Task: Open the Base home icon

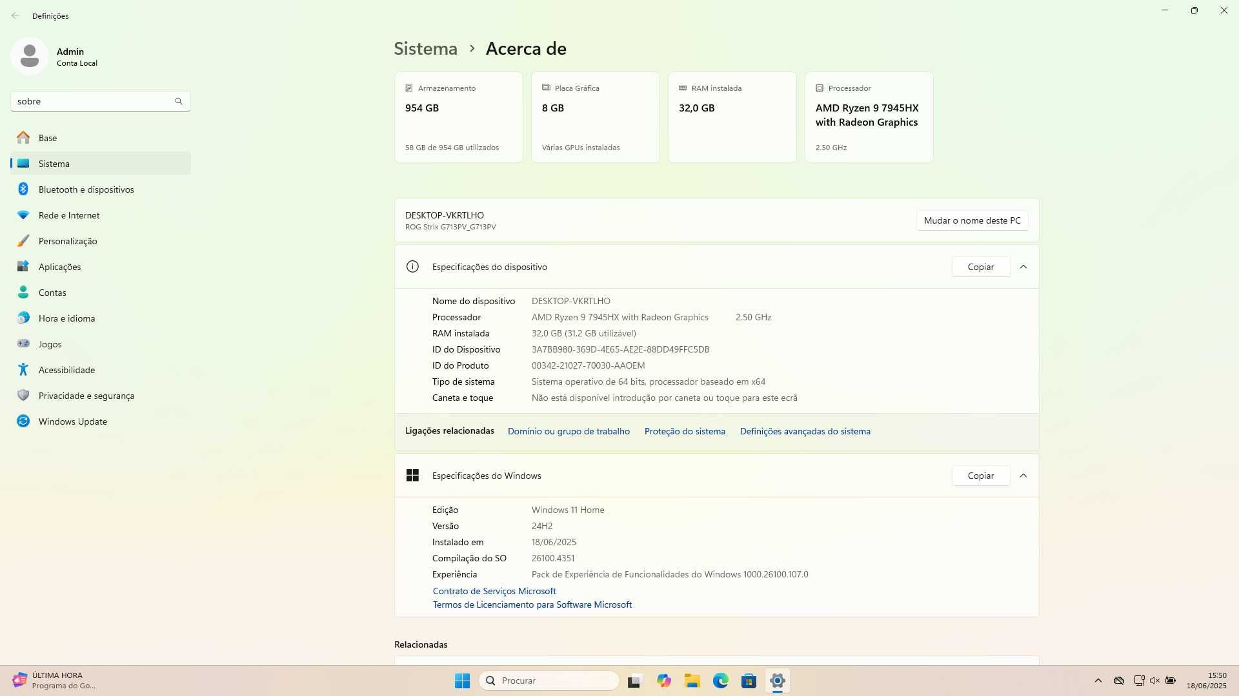Action: tap(23, 137)
